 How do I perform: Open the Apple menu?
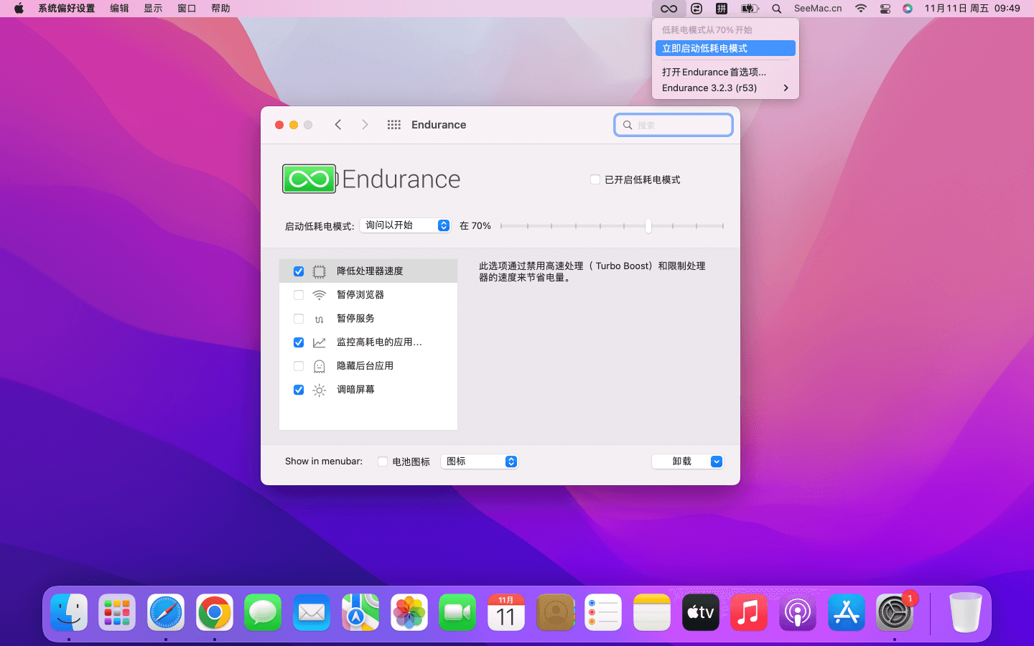[x=19, y=9]
